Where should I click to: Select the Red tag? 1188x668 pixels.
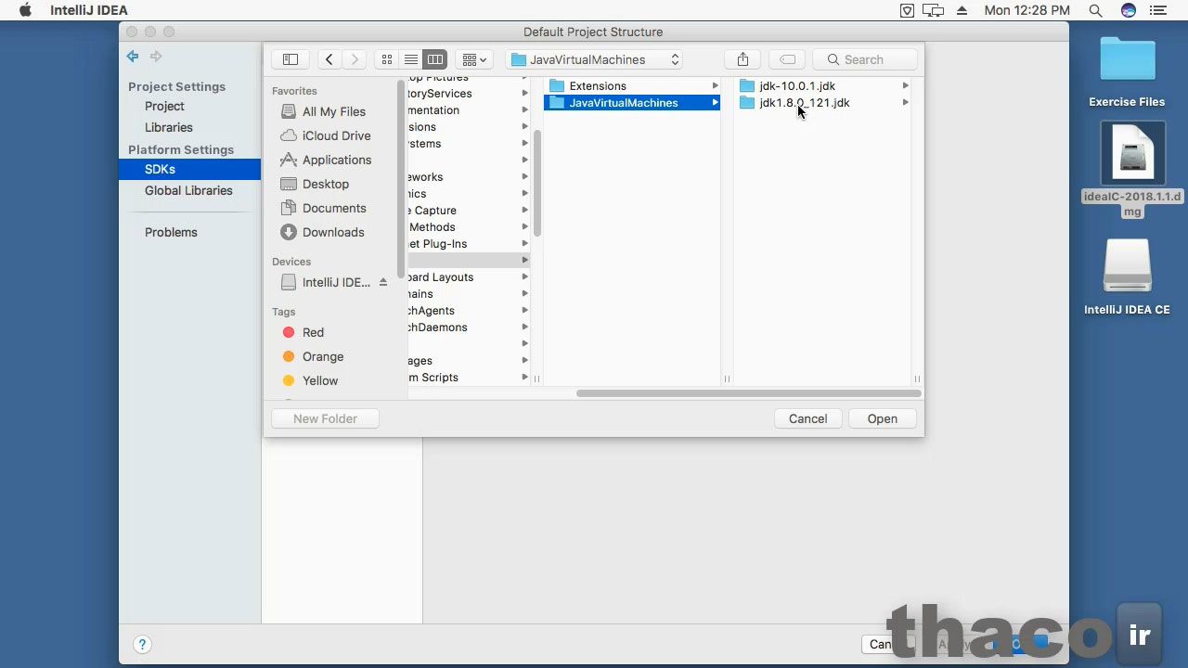pyautogui.click(x=313, y=332)
